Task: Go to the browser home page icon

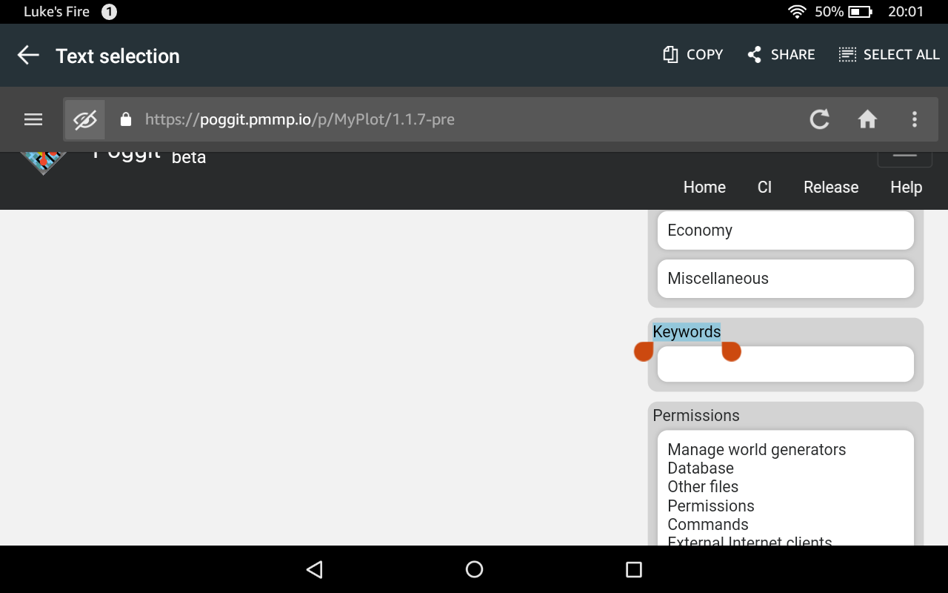Action: click(x=867, y=119)
